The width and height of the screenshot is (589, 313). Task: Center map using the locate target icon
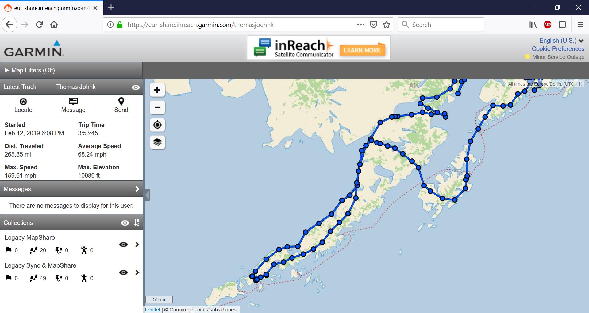157,125
